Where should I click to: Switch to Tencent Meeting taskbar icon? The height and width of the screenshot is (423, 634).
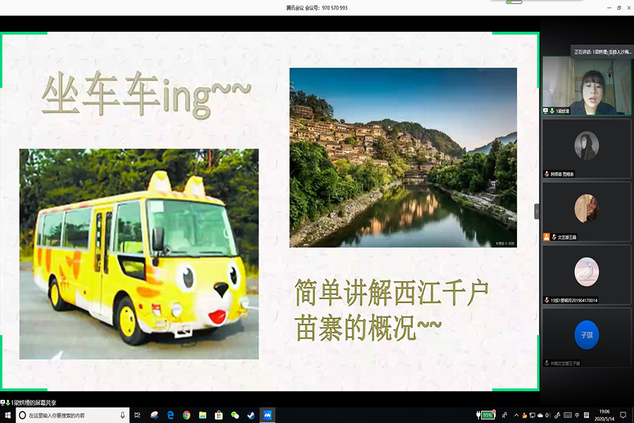pos(268,415)
